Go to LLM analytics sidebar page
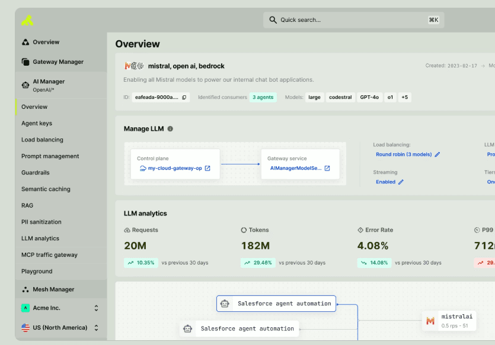Image resolution: width=495 pixels, height=345 pixels. click(61, 238)
